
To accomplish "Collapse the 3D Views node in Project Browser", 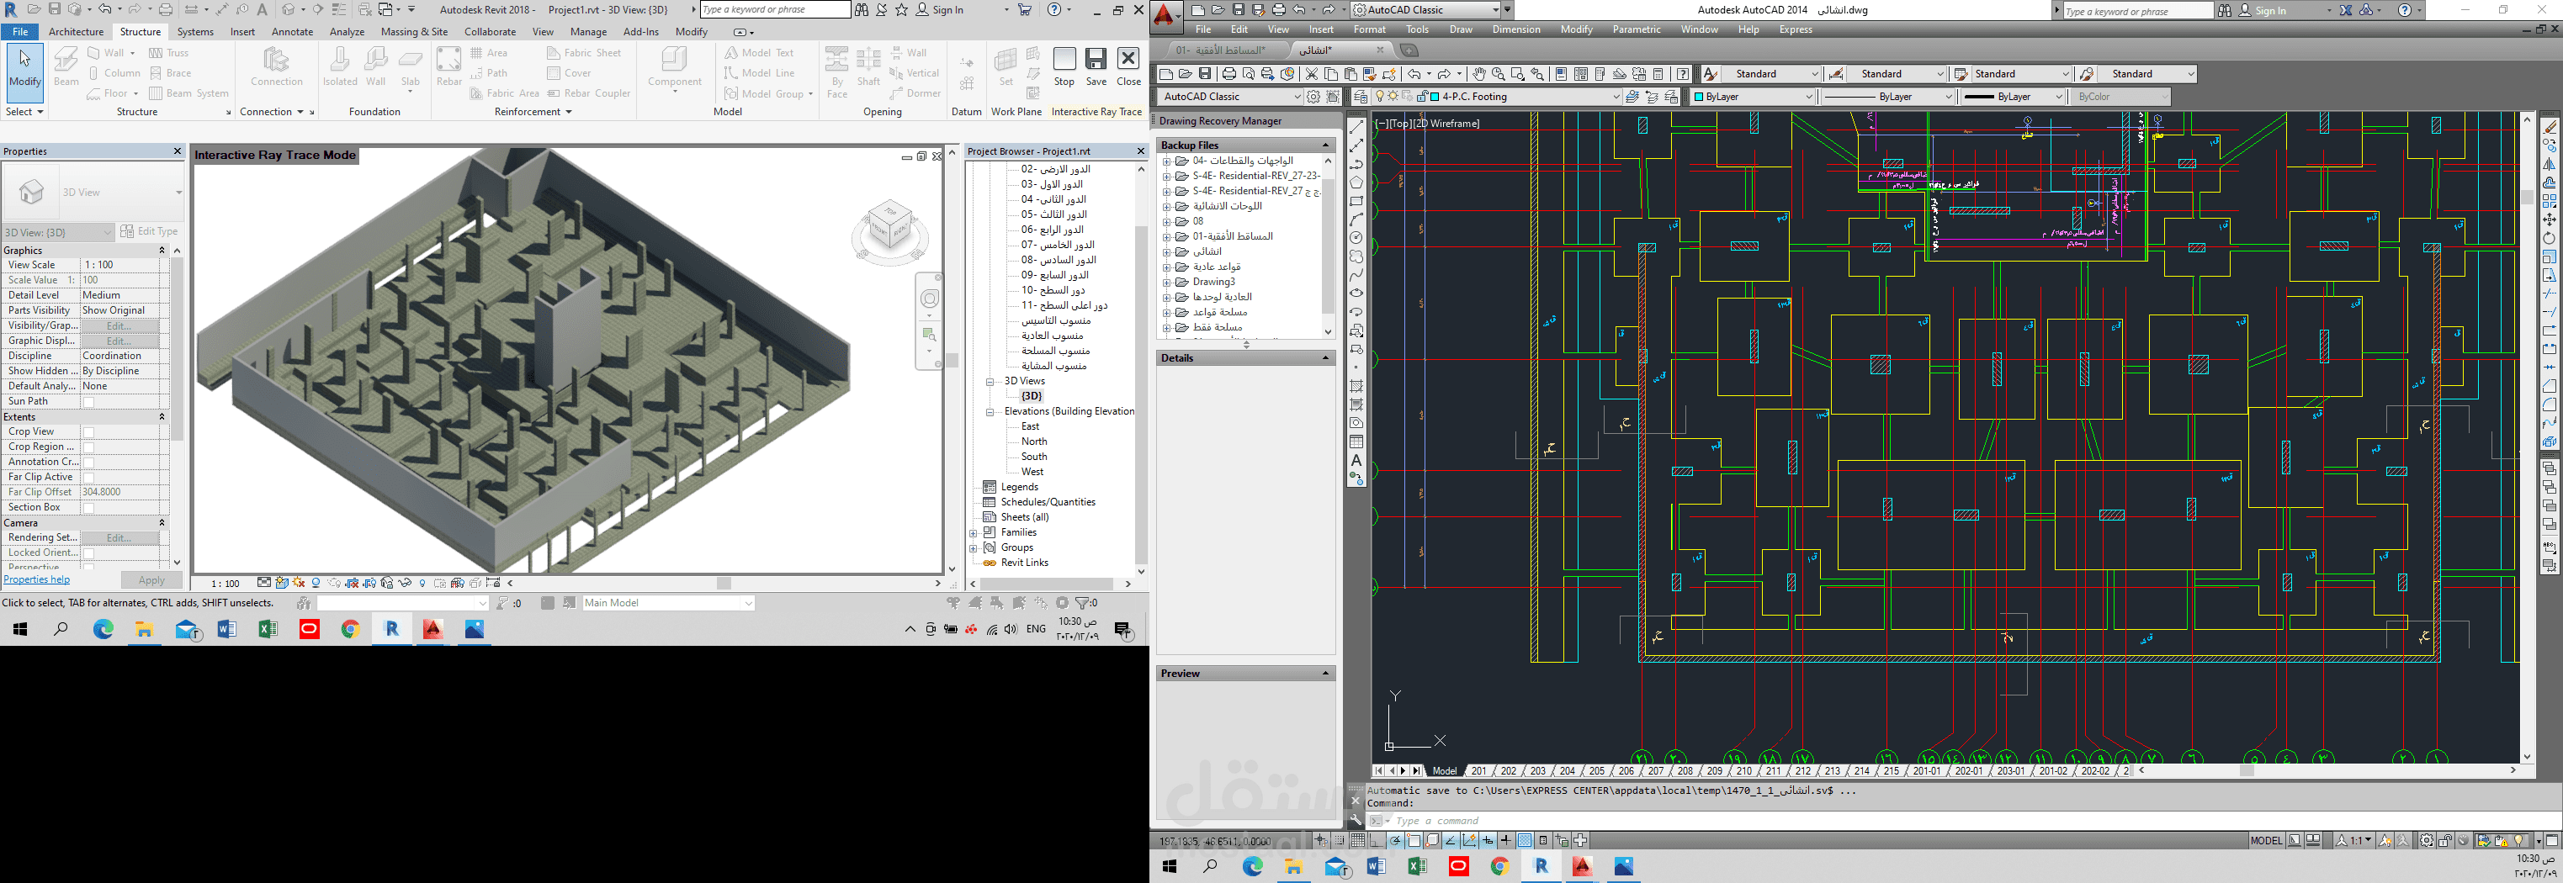I will point(990,381).
